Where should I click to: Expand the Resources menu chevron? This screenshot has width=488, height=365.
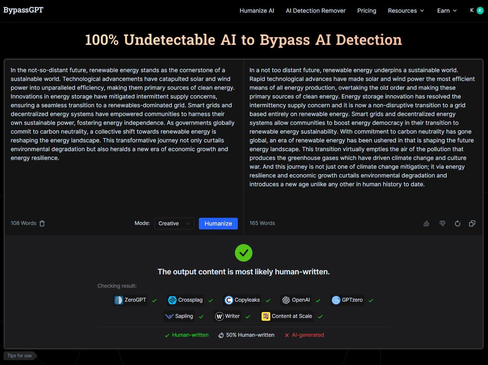pyautogui.click(x=422, y=11)
